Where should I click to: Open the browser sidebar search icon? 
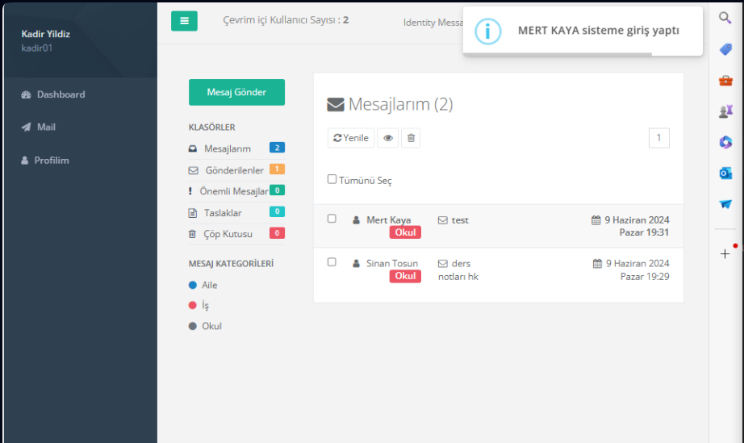coord(725,17)
